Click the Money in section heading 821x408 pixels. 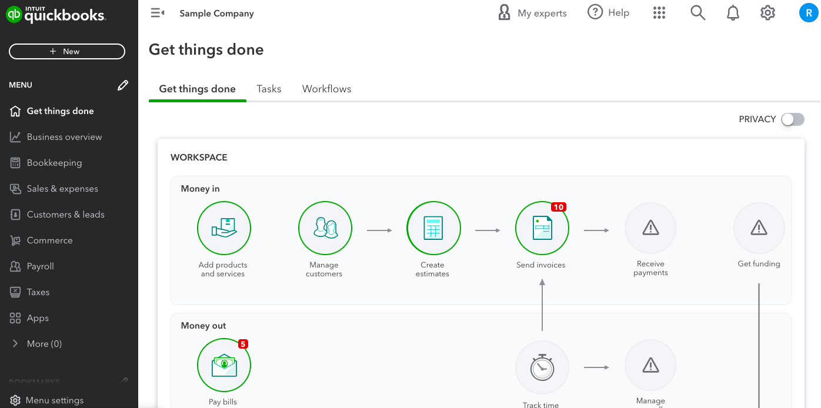coord(200,189)
